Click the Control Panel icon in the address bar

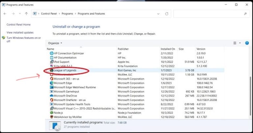point(35,14)
